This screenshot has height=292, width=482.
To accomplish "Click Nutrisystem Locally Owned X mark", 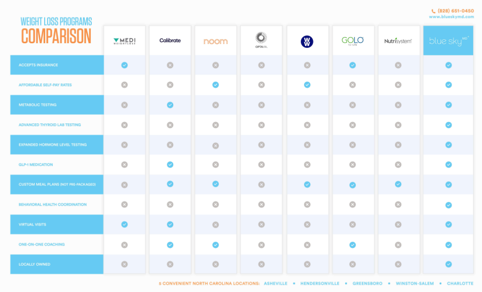I will coord(398,264).
